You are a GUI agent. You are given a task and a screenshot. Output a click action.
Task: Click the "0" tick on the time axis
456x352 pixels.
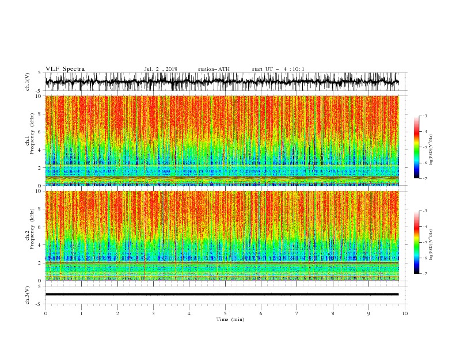pyautogui.click(x=45, y=313)
